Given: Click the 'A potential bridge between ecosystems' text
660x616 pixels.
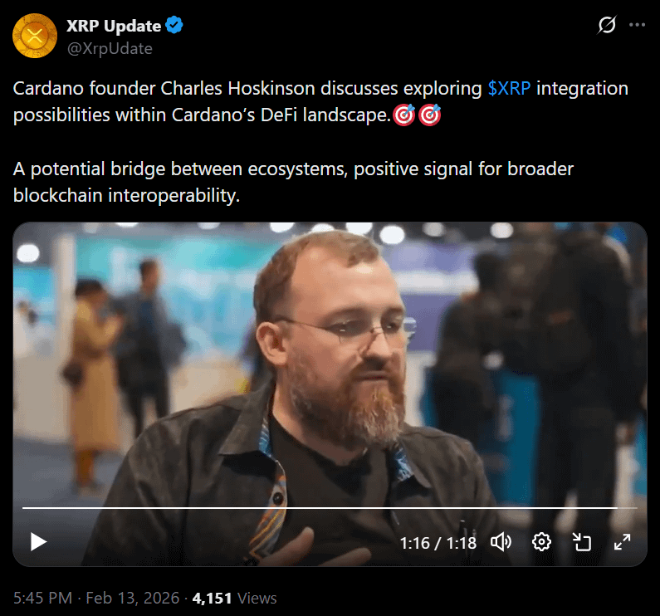Looking at the screenshot, I should click(180, 169).
